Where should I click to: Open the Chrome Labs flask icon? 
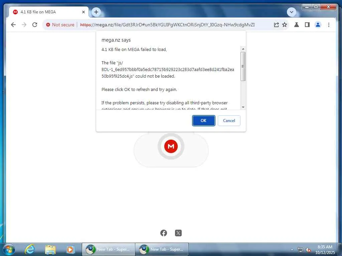pyautogui.click(x=297, y=25)
